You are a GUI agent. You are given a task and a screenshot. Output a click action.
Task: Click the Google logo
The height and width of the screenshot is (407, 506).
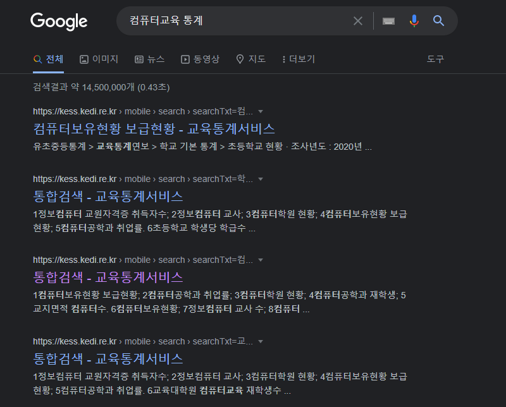(59, 21)
